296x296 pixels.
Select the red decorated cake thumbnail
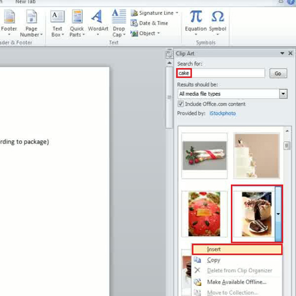(204, 214)
